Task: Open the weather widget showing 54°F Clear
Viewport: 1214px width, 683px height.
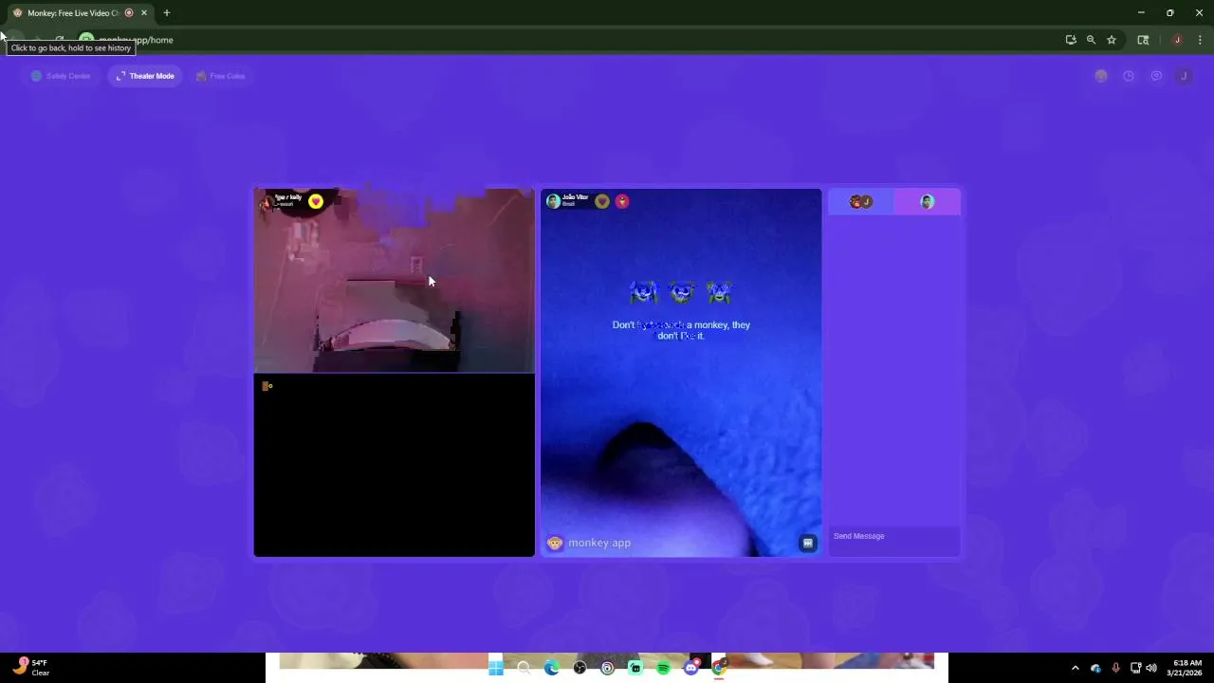Action: [x=30, y=668]
